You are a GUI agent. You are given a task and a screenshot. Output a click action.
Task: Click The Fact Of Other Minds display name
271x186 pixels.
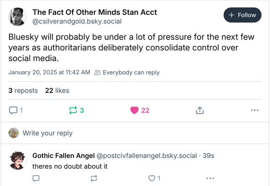pyautogui.click(x=95, y=12)
